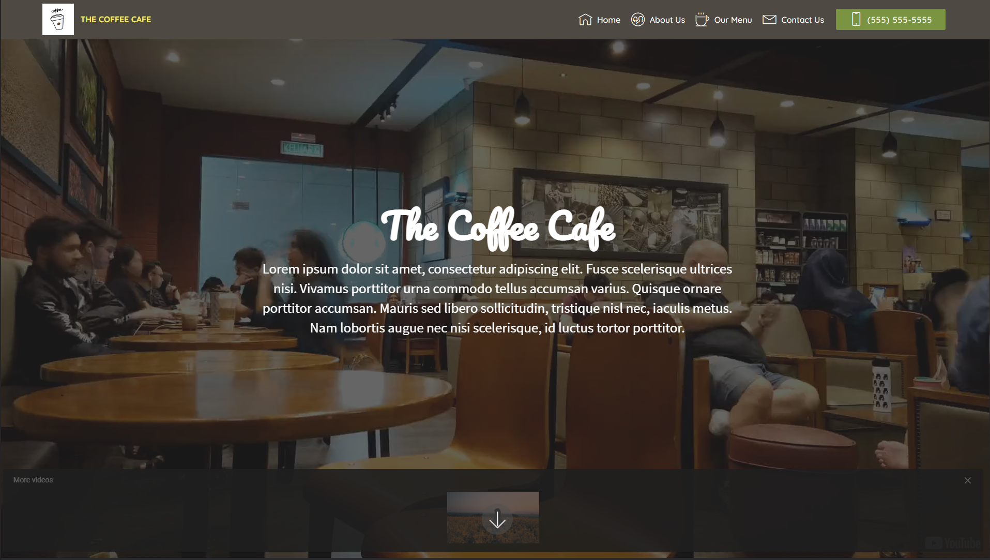Click the Contact Us envelope icon
This screenshot has width=990, height=560.
coord(769,20)
